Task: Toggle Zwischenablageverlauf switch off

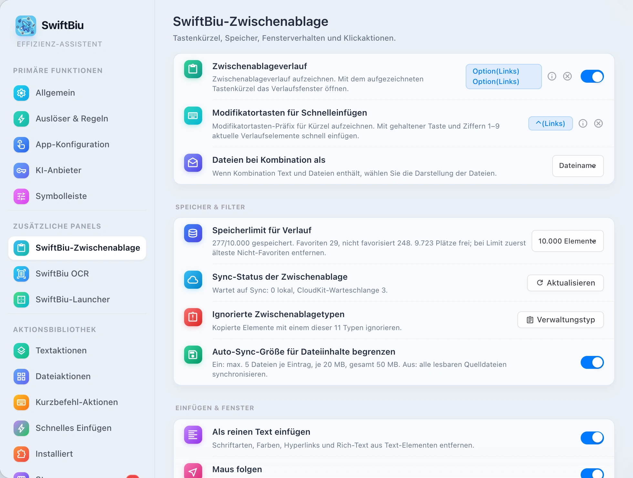Action: point(592,77)
